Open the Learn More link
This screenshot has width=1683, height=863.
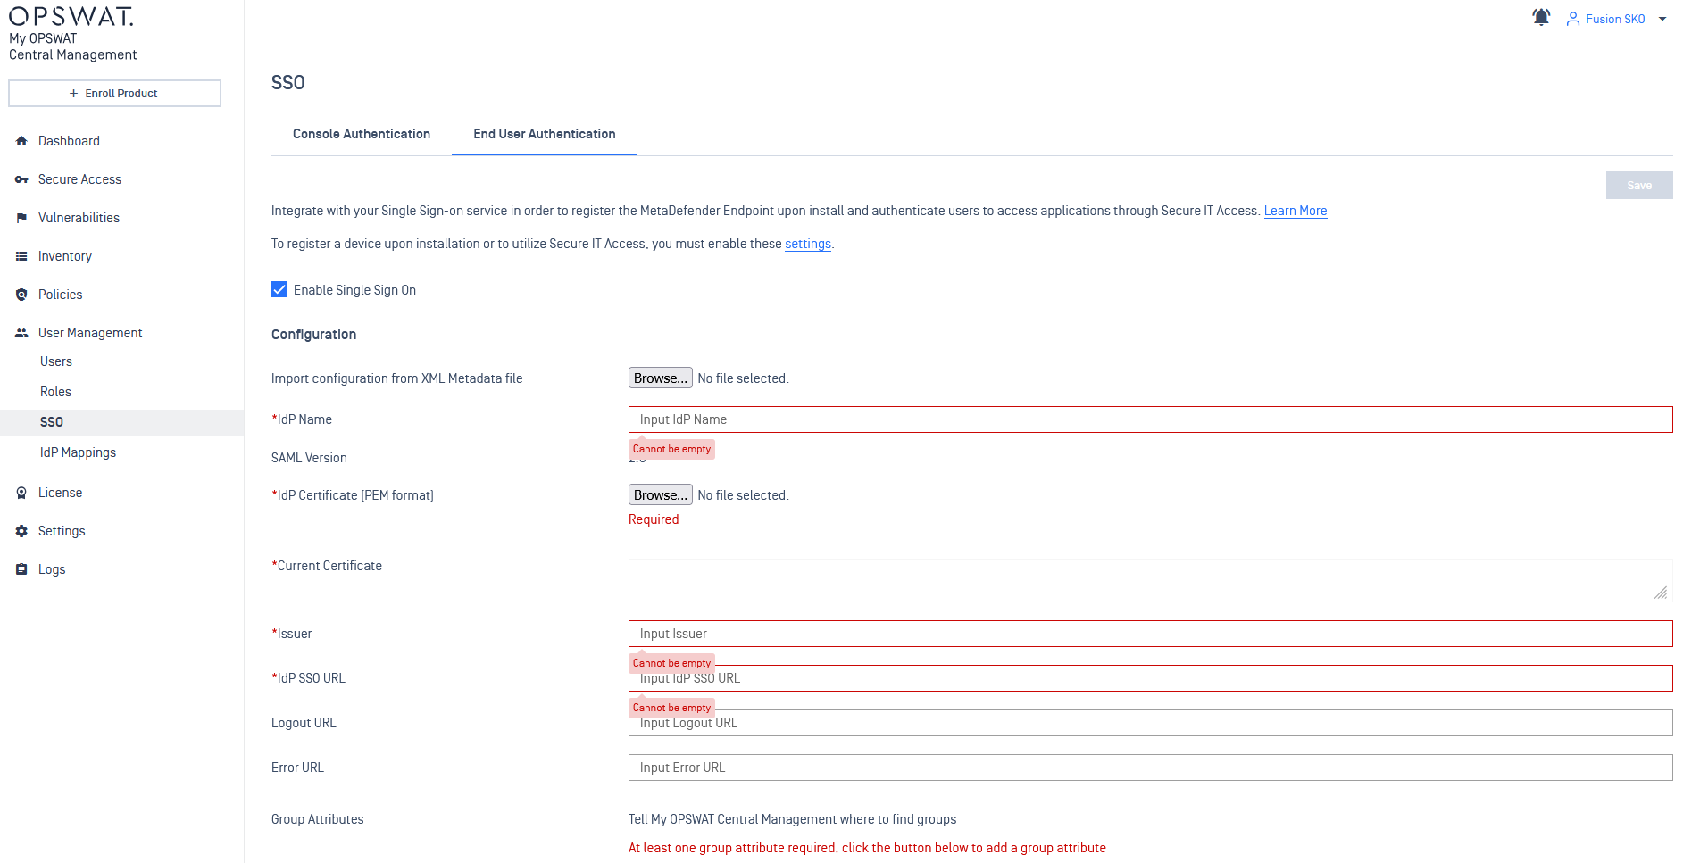pos(1296,211)
